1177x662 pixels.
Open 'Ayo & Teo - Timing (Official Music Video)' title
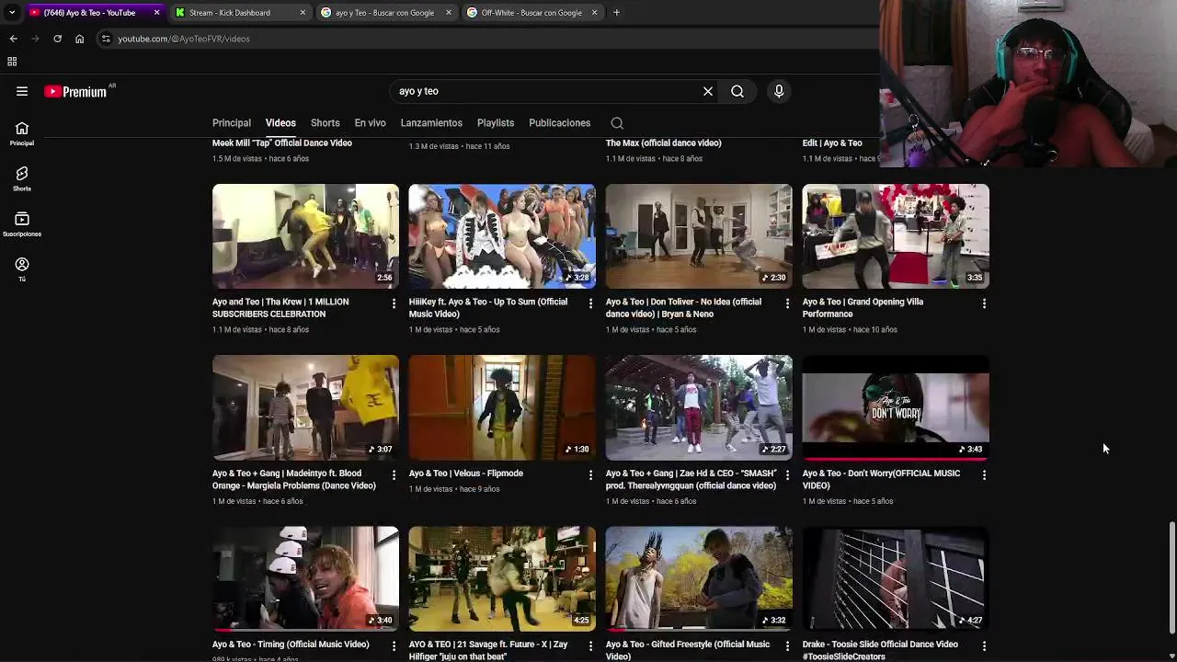pos(291,645)
